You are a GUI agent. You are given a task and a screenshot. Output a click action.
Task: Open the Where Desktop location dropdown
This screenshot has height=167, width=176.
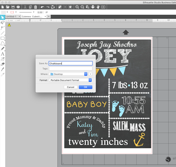(x=68, y=74)
